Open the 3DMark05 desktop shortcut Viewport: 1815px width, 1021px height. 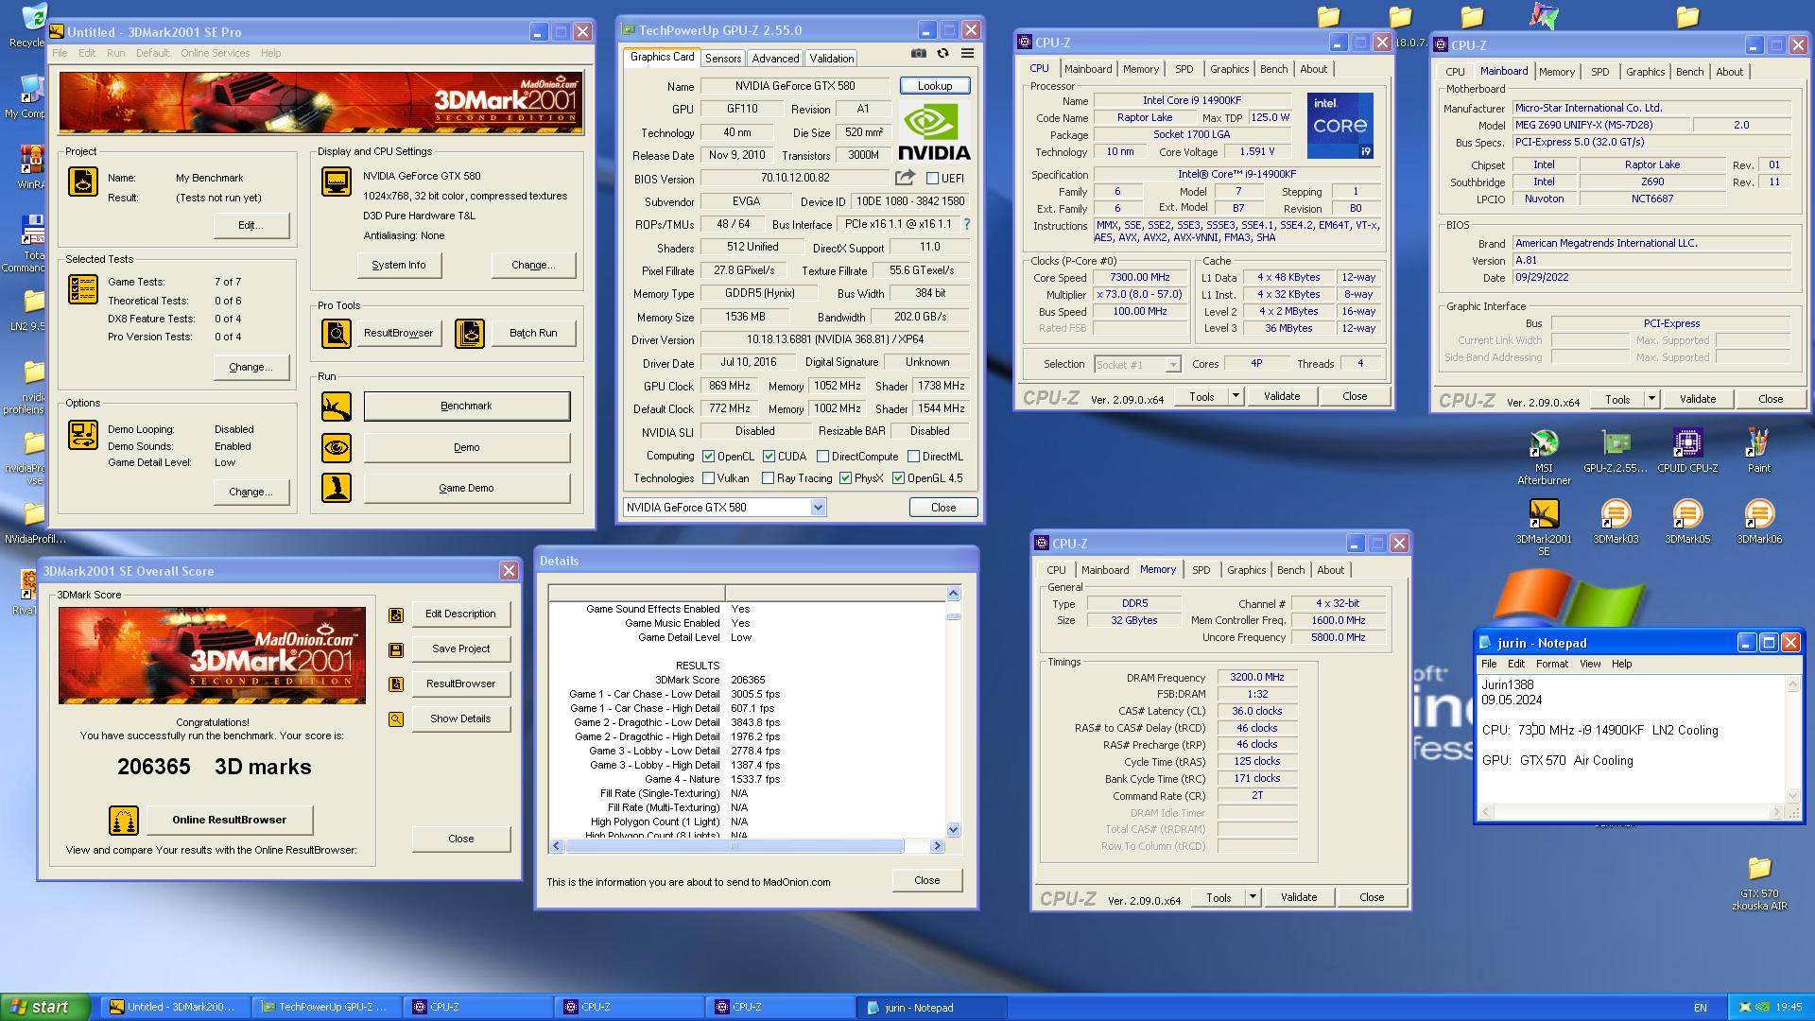(x=1687, y=522)
